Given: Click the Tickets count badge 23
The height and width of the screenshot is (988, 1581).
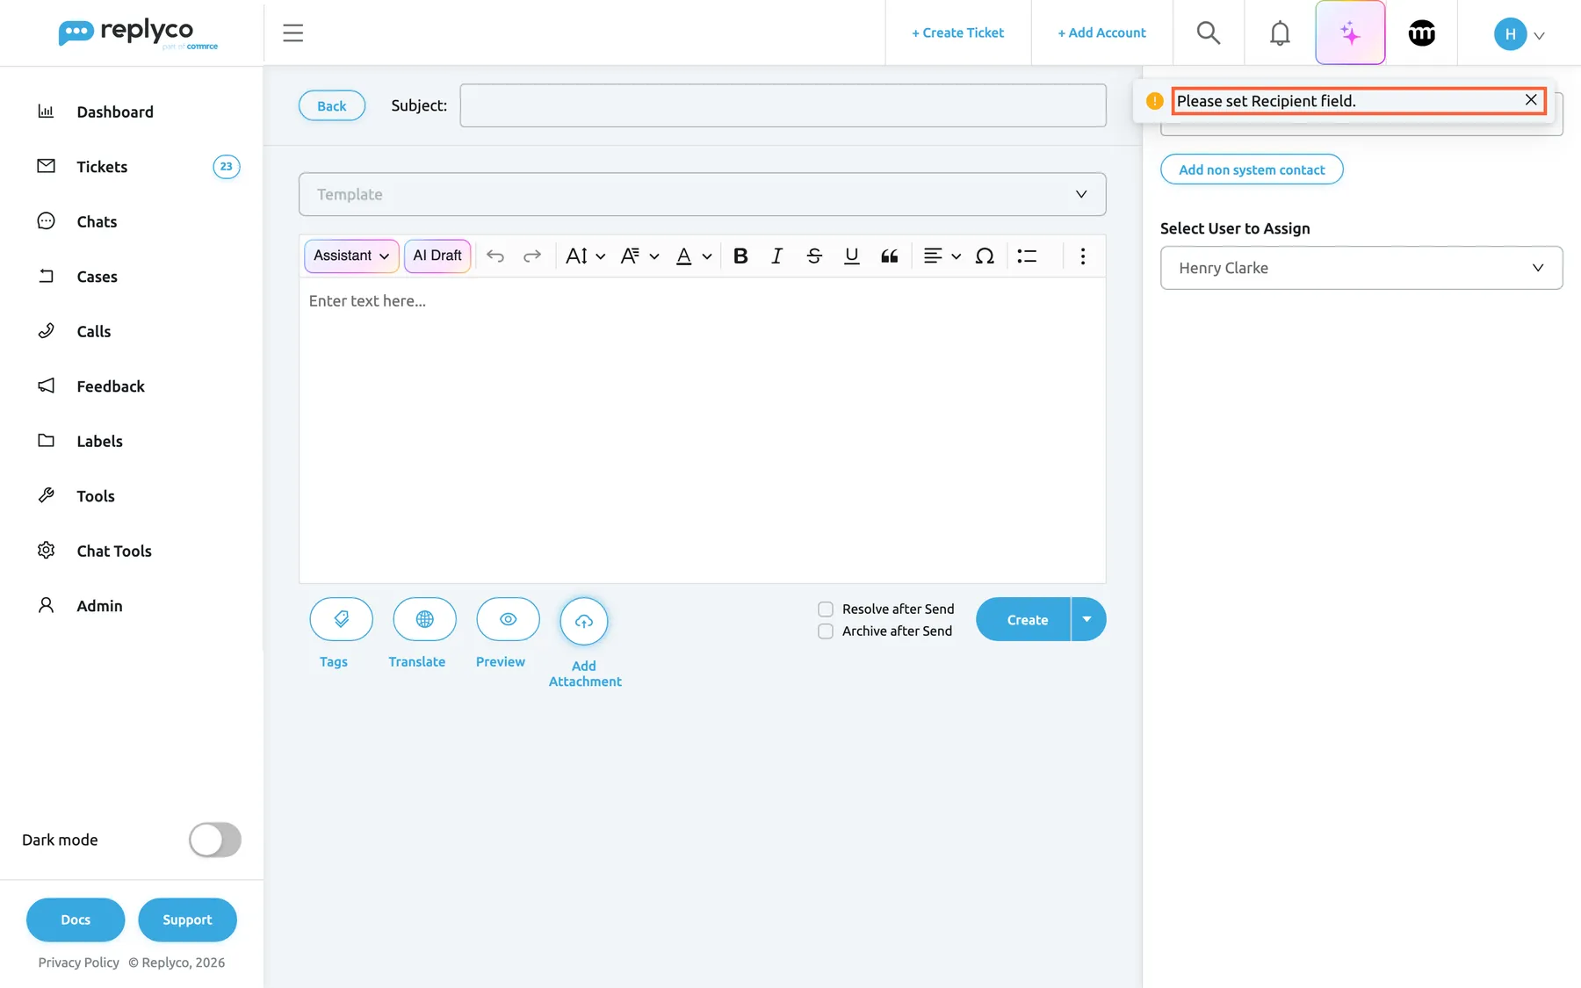Looking at the screenshot, I should [x=227, y=167].
